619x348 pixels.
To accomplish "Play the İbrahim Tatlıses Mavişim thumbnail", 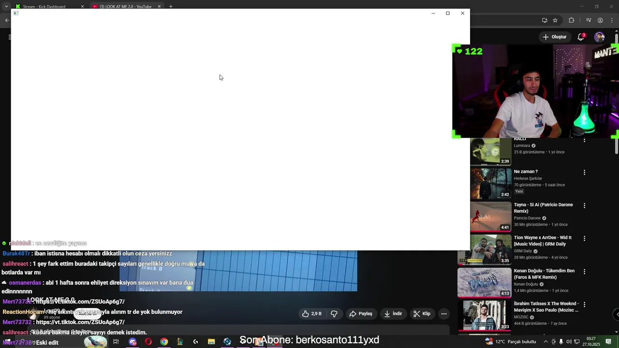I will click(485, 315).
